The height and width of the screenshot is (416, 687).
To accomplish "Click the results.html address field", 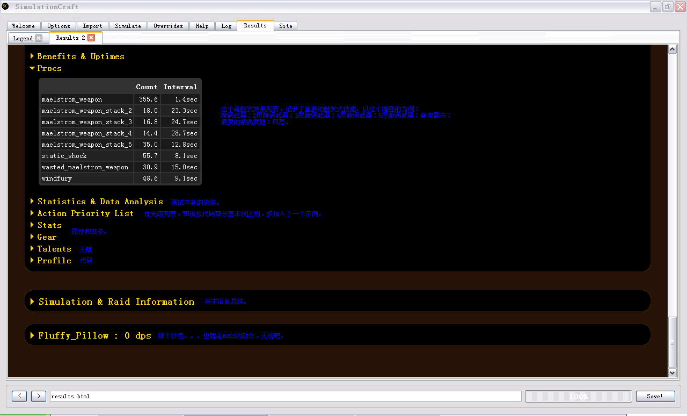I will (x=285, y=396).
